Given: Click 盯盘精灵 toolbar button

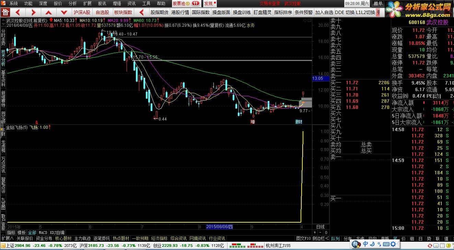Looking at the screenshot, I should tap(263, 12).
